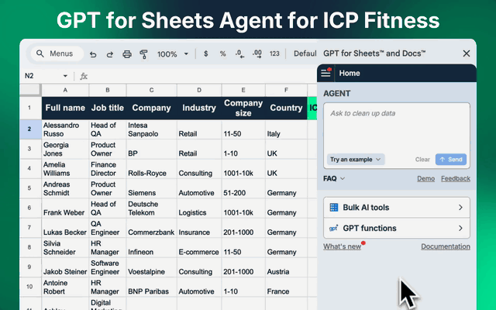This screenshot has height=310, width=496.
Task: Click the Home title in sidebar
Action: [350, 73]
